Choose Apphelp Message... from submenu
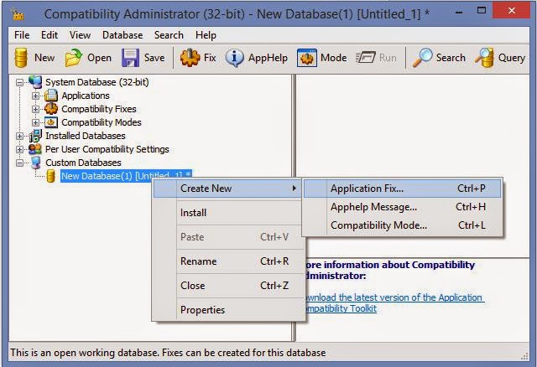 point(403,207)
